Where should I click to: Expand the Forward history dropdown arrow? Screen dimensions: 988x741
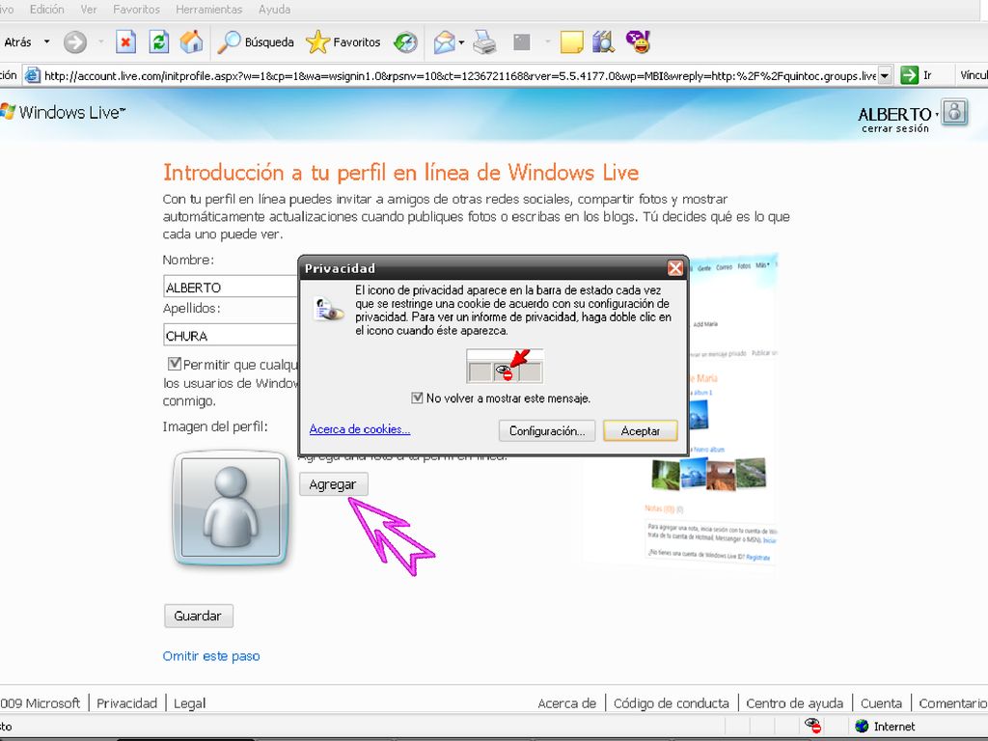point(100,42)
